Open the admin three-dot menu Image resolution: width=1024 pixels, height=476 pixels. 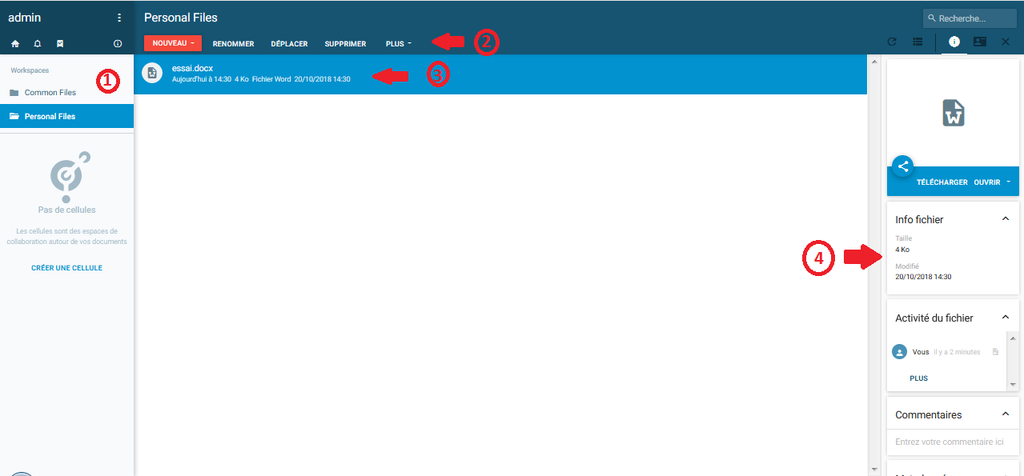tap(119, 18)
